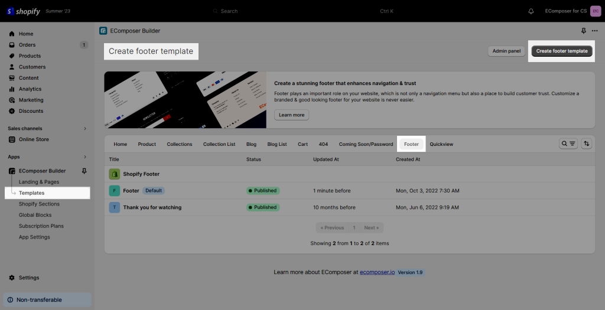This screenshot has height=310, width=605.
Task: Click the Default badge on Footer row
Action: tap(154, 191)
